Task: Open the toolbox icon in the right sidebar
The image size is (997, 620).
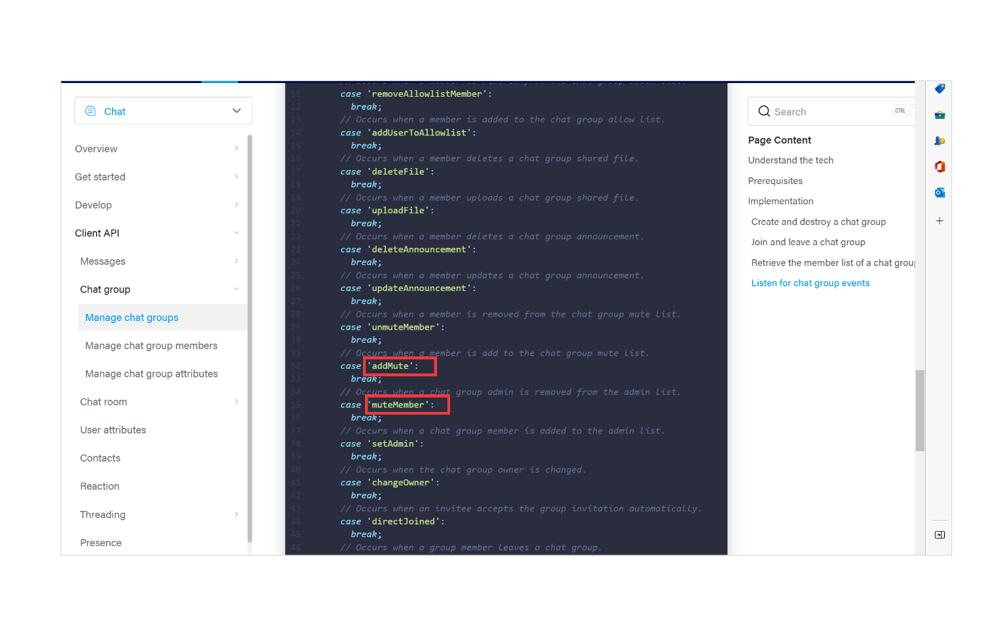Action: (939, 114)
